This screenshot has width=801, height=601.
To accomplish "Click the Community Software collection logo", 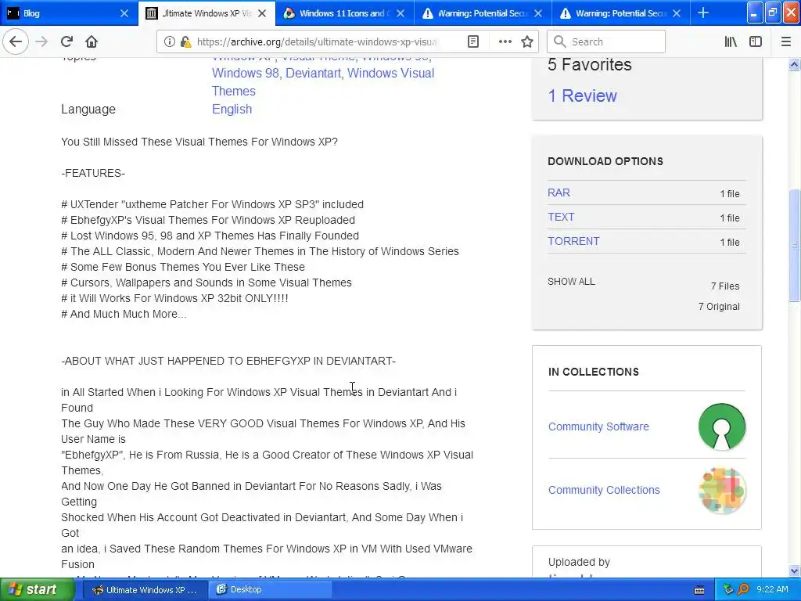I will (x=721, y=426).
